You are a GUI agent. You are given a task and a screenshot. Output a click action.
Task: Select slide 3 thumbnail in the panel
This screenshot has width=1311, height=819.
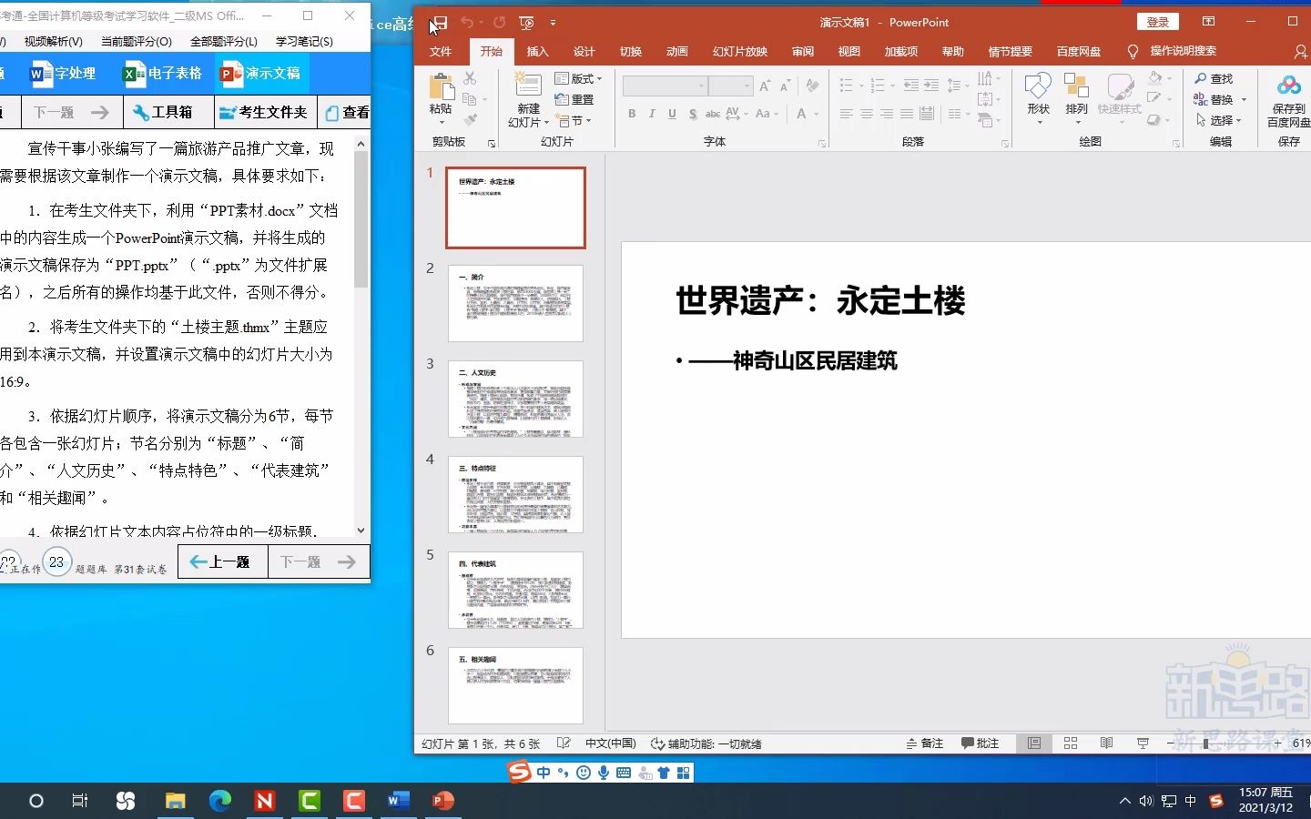click(x=515, y=399)
